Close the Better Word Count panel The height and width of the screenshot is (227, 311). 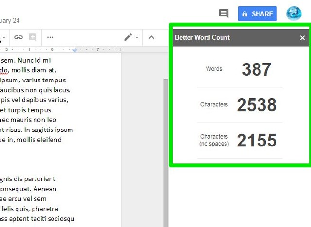302,38
